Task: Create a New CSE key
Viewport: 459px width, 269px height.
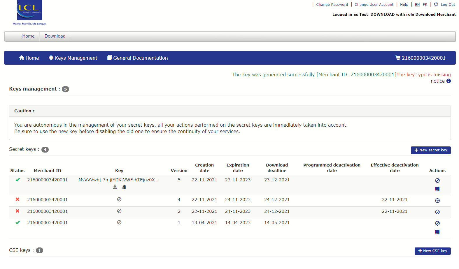Action: (x=433, y=251)
